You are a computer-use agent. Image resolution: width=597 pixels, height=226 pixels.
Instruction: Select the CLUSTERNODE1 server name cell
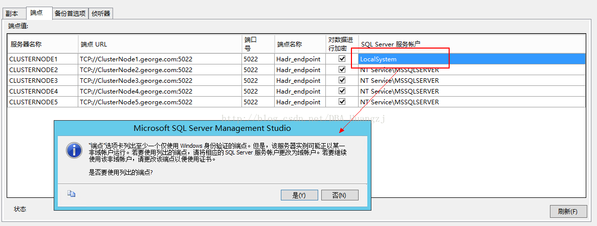pos(42,59)
